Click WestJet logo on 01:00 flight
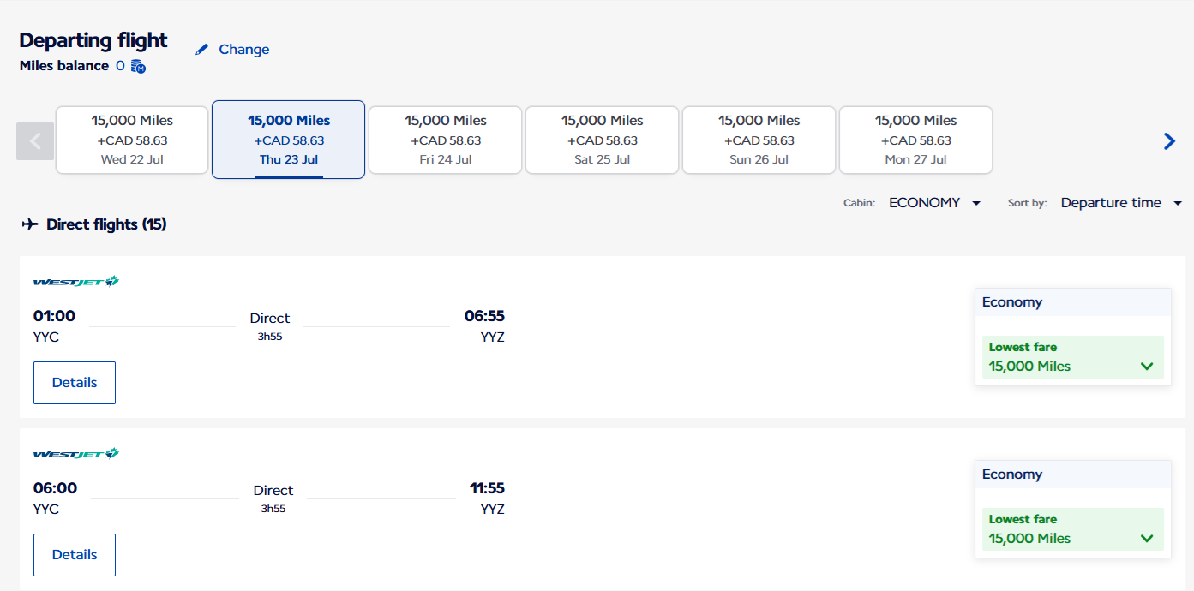 (x=76, y=281)
